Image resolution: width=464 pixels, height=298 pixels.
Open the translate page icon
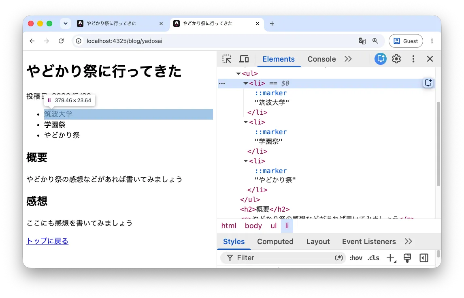tap(362, 41)
